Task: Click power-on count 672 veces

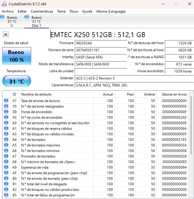Action: click(x=179, y=64)
